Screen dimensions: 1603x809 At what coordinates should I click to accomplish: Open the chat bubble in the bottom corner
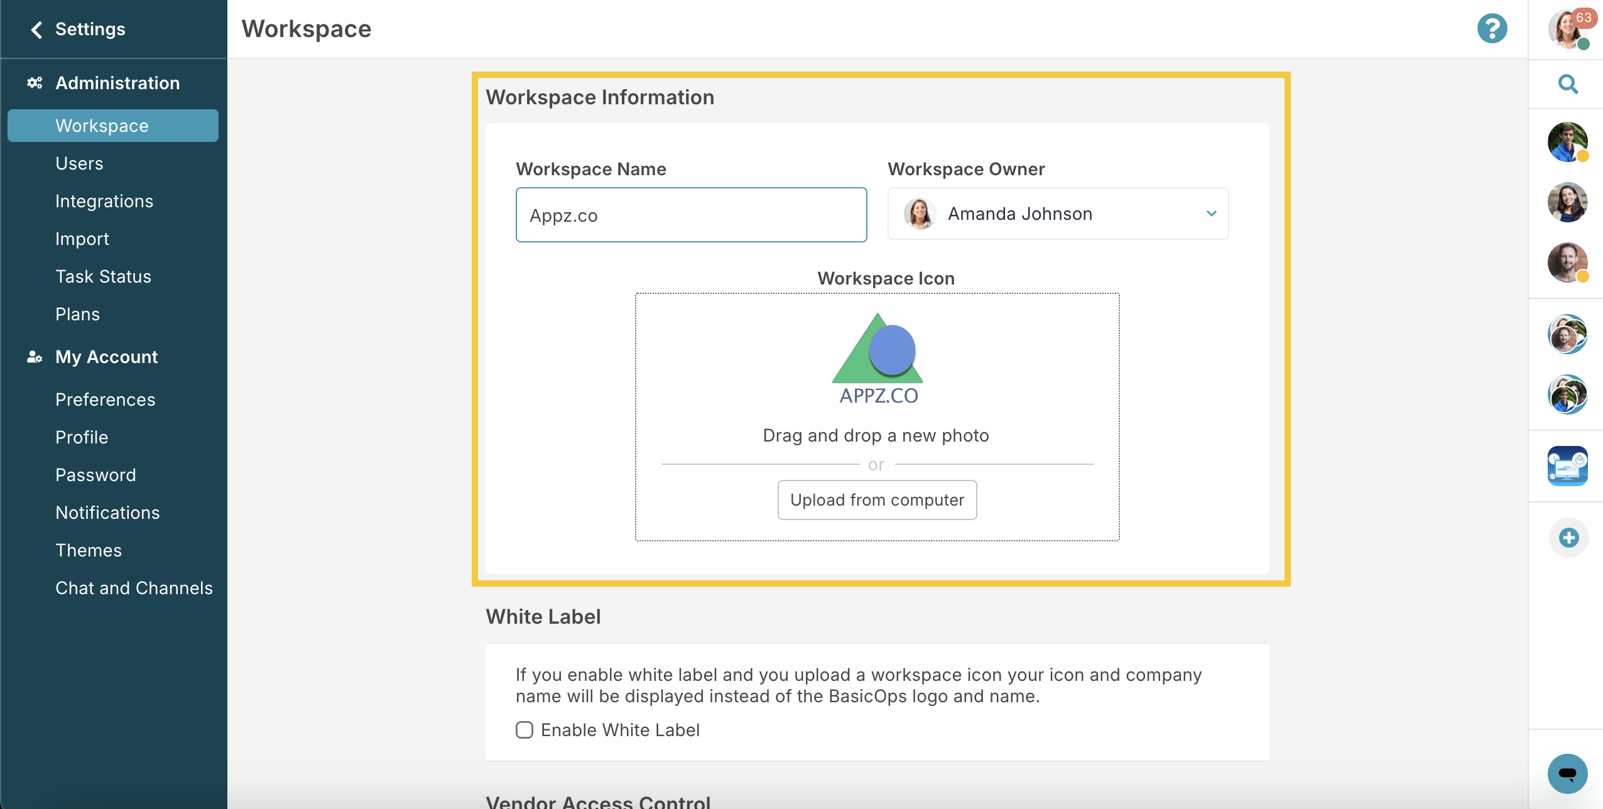(x=1567, y=774)
